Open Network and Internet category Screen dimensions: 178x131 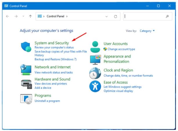coord(53,67)
